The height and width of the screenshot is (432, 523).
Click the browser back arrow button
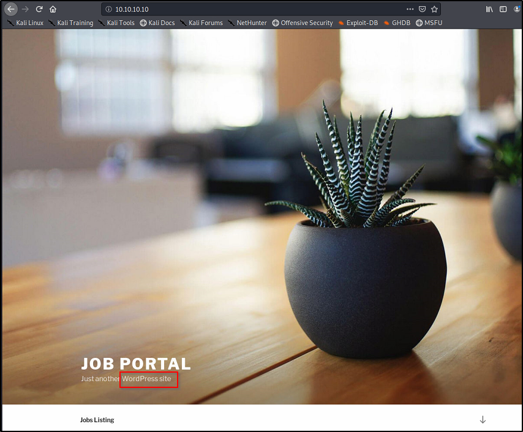pyautogui.click(x=11, y=9)
